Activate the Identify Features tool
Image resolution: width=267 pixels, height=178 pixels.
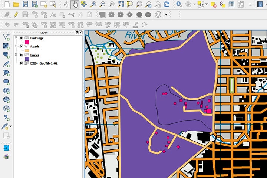click(179, 4)
